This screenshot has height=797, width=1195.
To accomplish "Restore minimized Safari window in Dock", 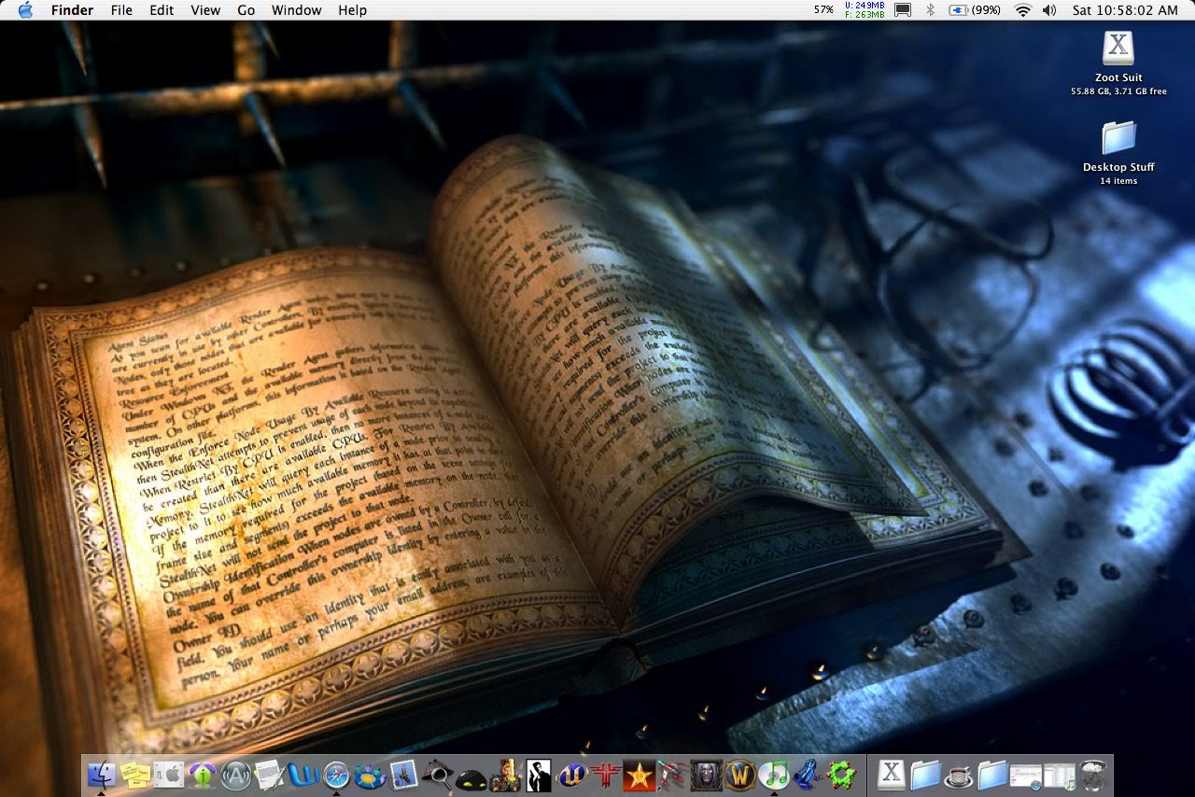I will [1026, 776].
